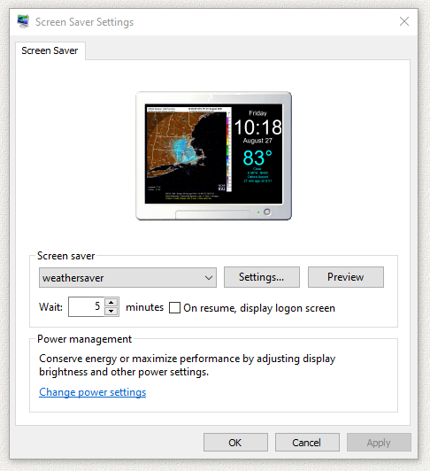Image resolution: width=430 pixels, height=471 pixels.
Task: Click the monitor power button icon
Action: (x=267, y=212)
